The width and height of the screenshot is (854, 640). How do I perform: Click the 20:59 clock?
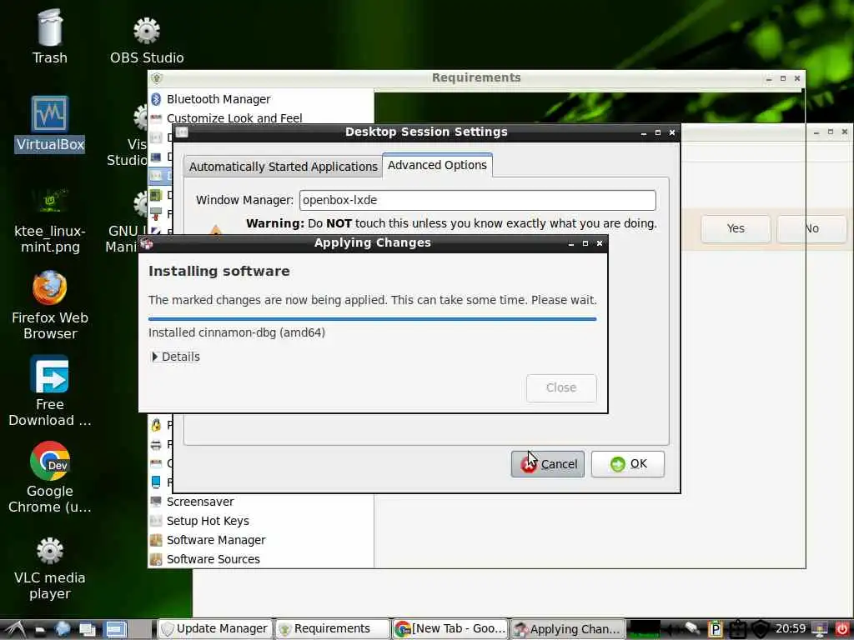point(791,628)
